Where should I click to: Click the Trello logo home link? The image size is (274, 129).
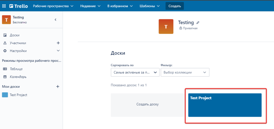18,6
